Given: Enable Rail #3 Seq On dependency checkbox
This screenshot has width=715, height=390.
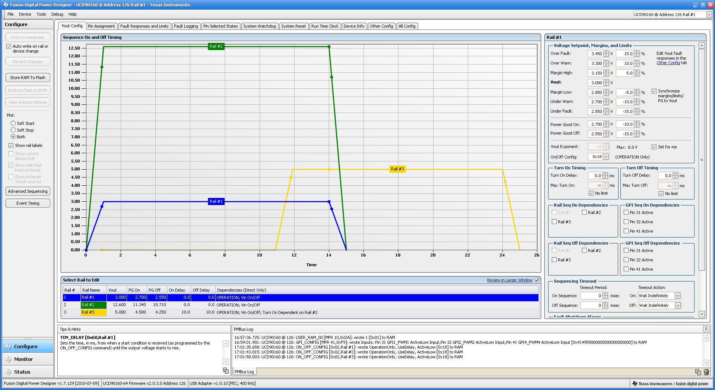Looking at the screenshot, I should point(554,222).
